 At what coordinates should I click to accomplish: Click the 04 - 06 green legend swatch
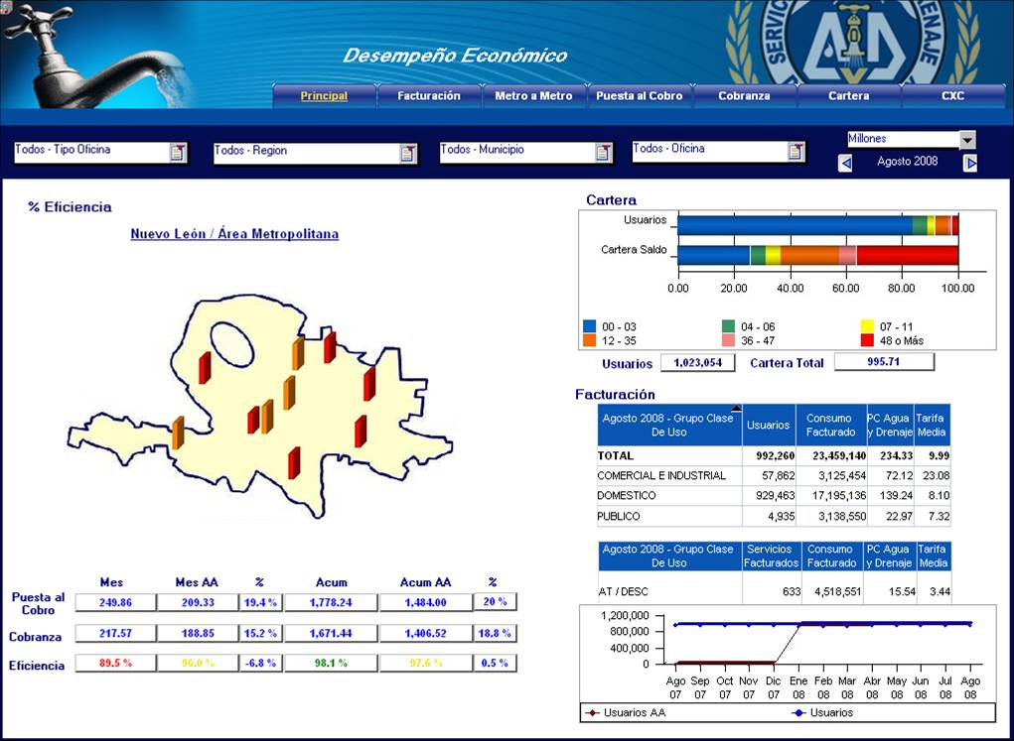(729, 326)
